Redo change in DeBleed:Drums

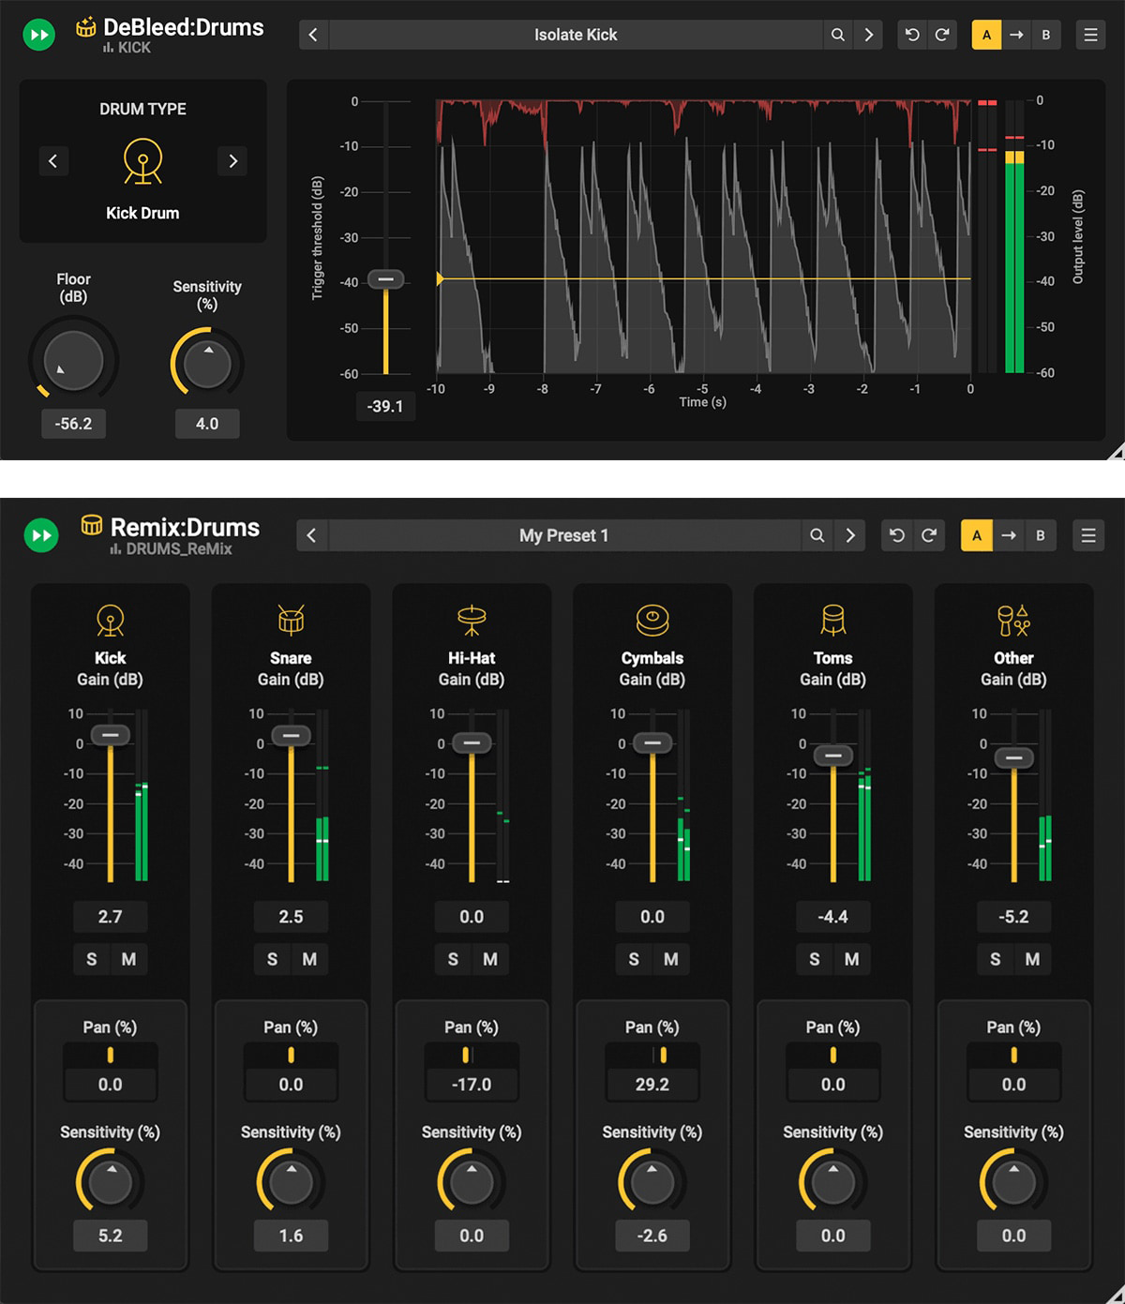(x=942, y=35)
